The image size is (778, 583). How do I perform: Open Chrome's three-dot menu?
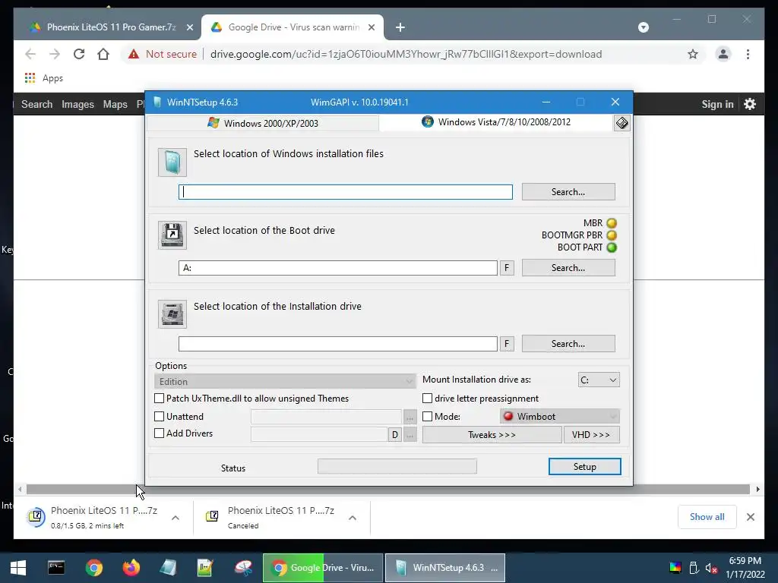coord(748,54)
